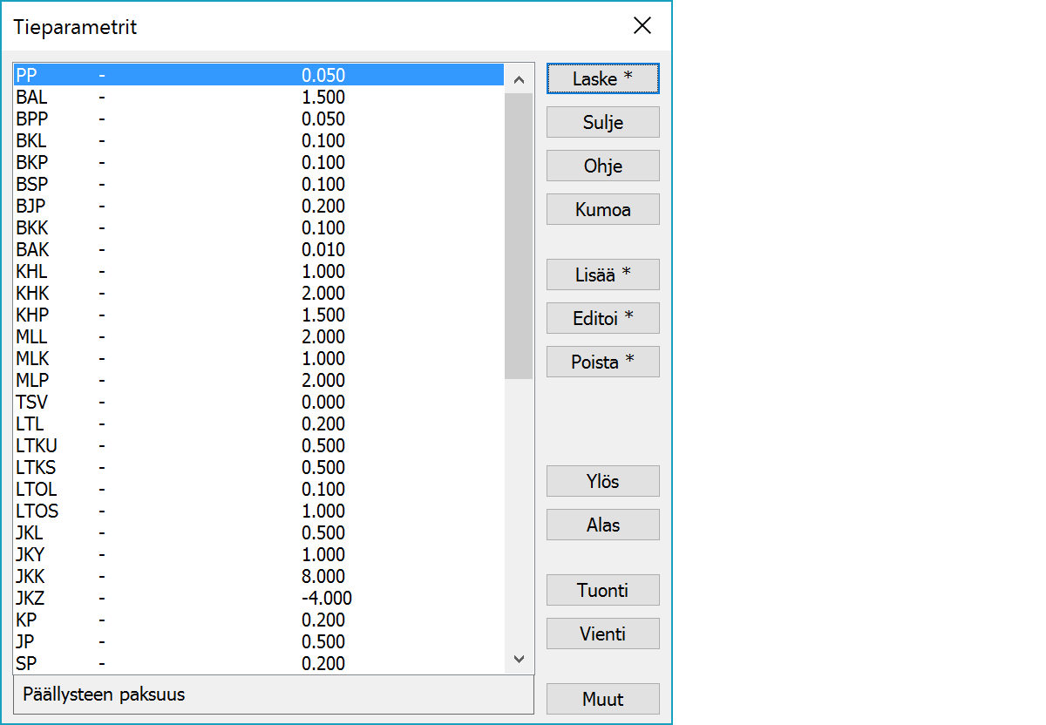Viewport: 1046px width, 725px height.
Task: Delete the parameter using the Poista button
Action: [602, 362]
